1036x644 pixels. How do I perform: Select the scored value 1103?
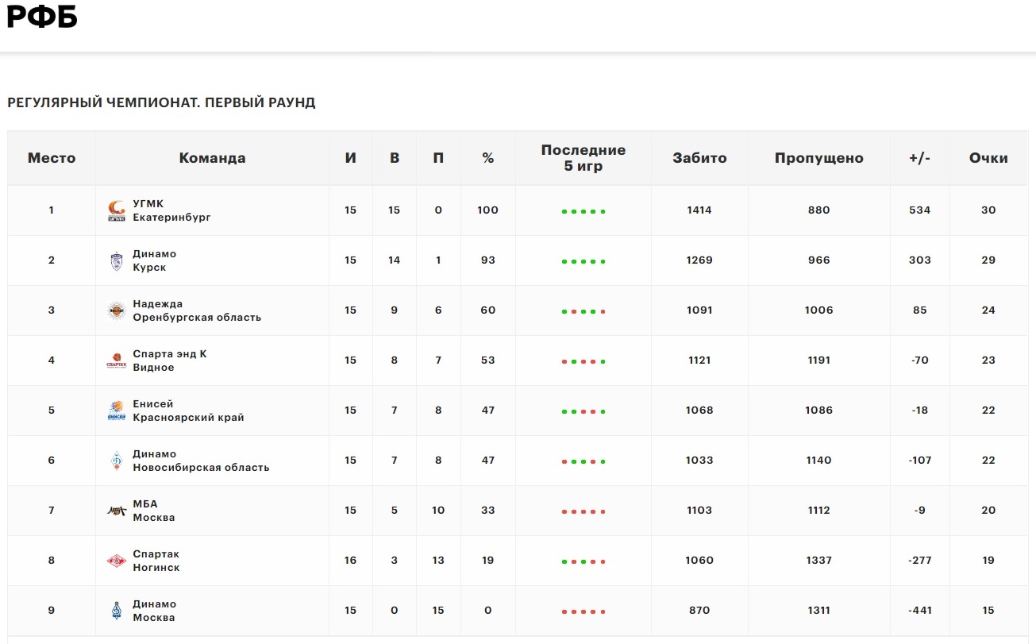(699, 511)
